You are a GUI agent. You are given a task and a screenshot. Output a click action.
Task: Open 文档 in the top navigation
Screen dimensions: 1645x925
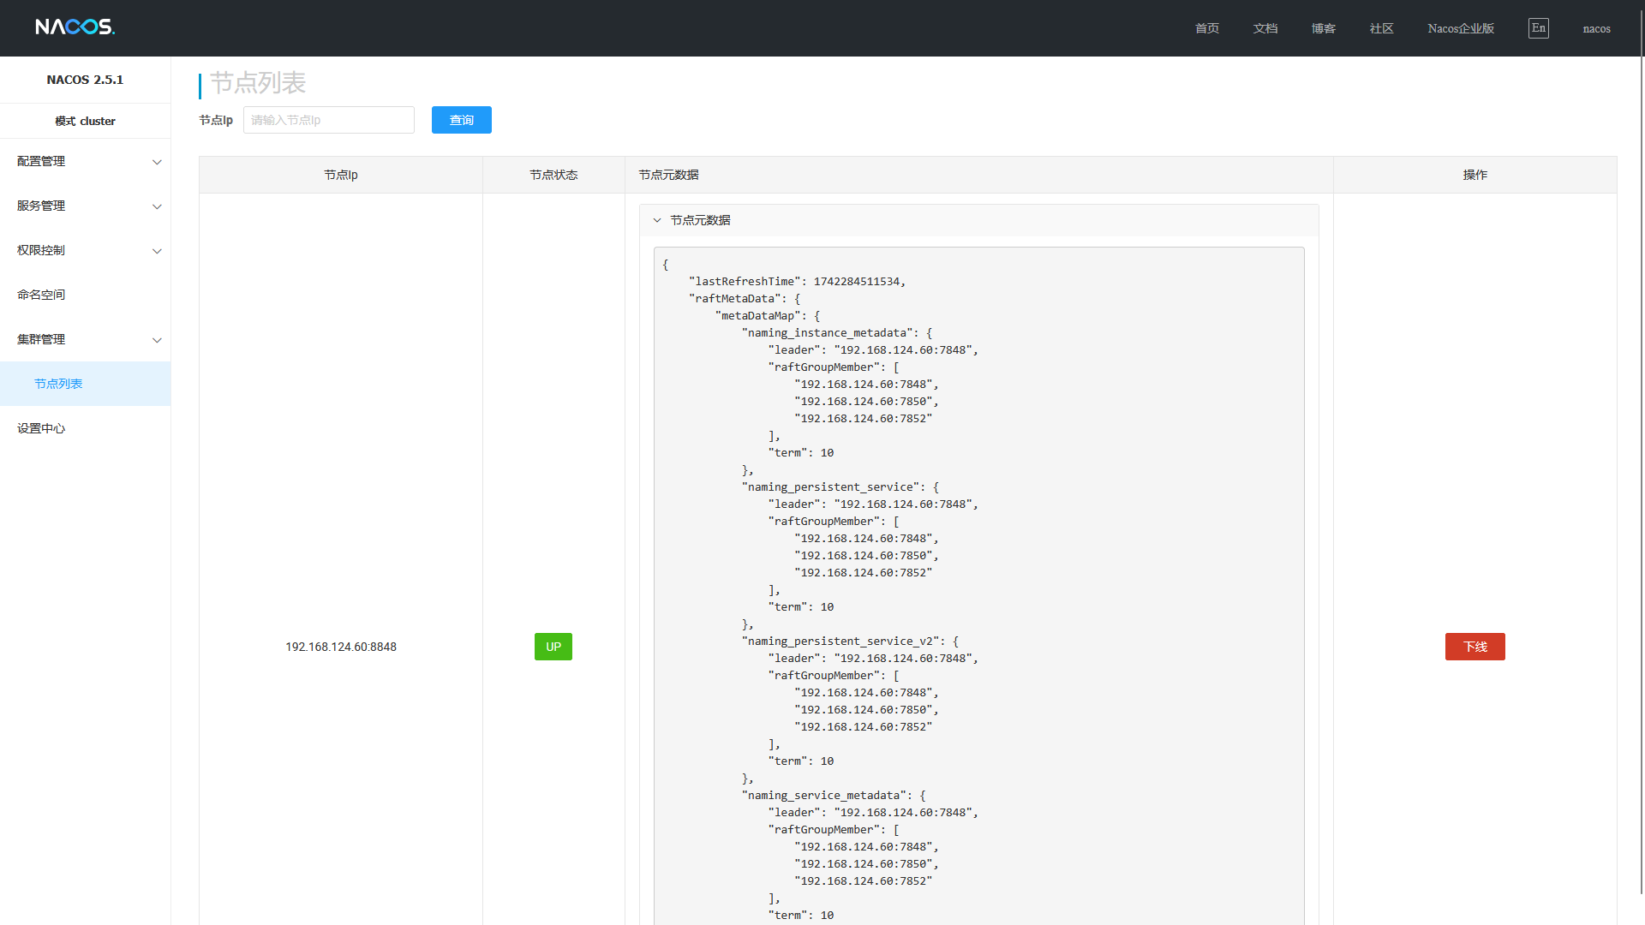pos(1265,28)
